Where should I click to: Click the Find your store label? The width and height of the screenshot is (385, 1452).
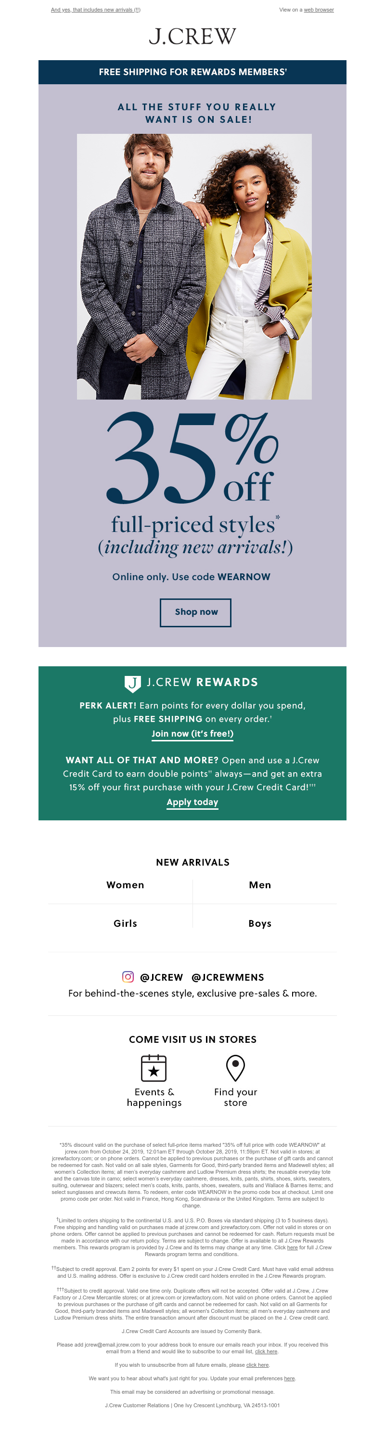(x=235, y=1097)
